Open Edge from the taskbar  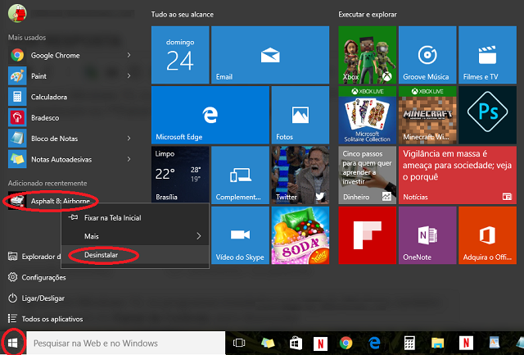click(x=375, y=343)
